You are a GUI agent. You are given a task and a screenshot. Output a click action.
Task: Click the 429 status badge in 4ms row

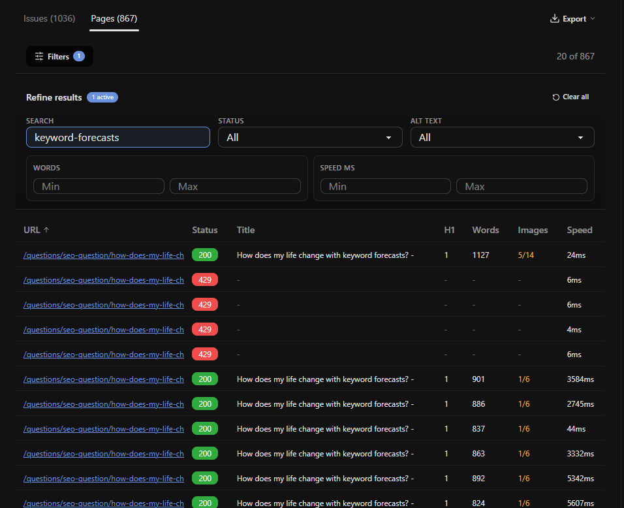point(204,329)
